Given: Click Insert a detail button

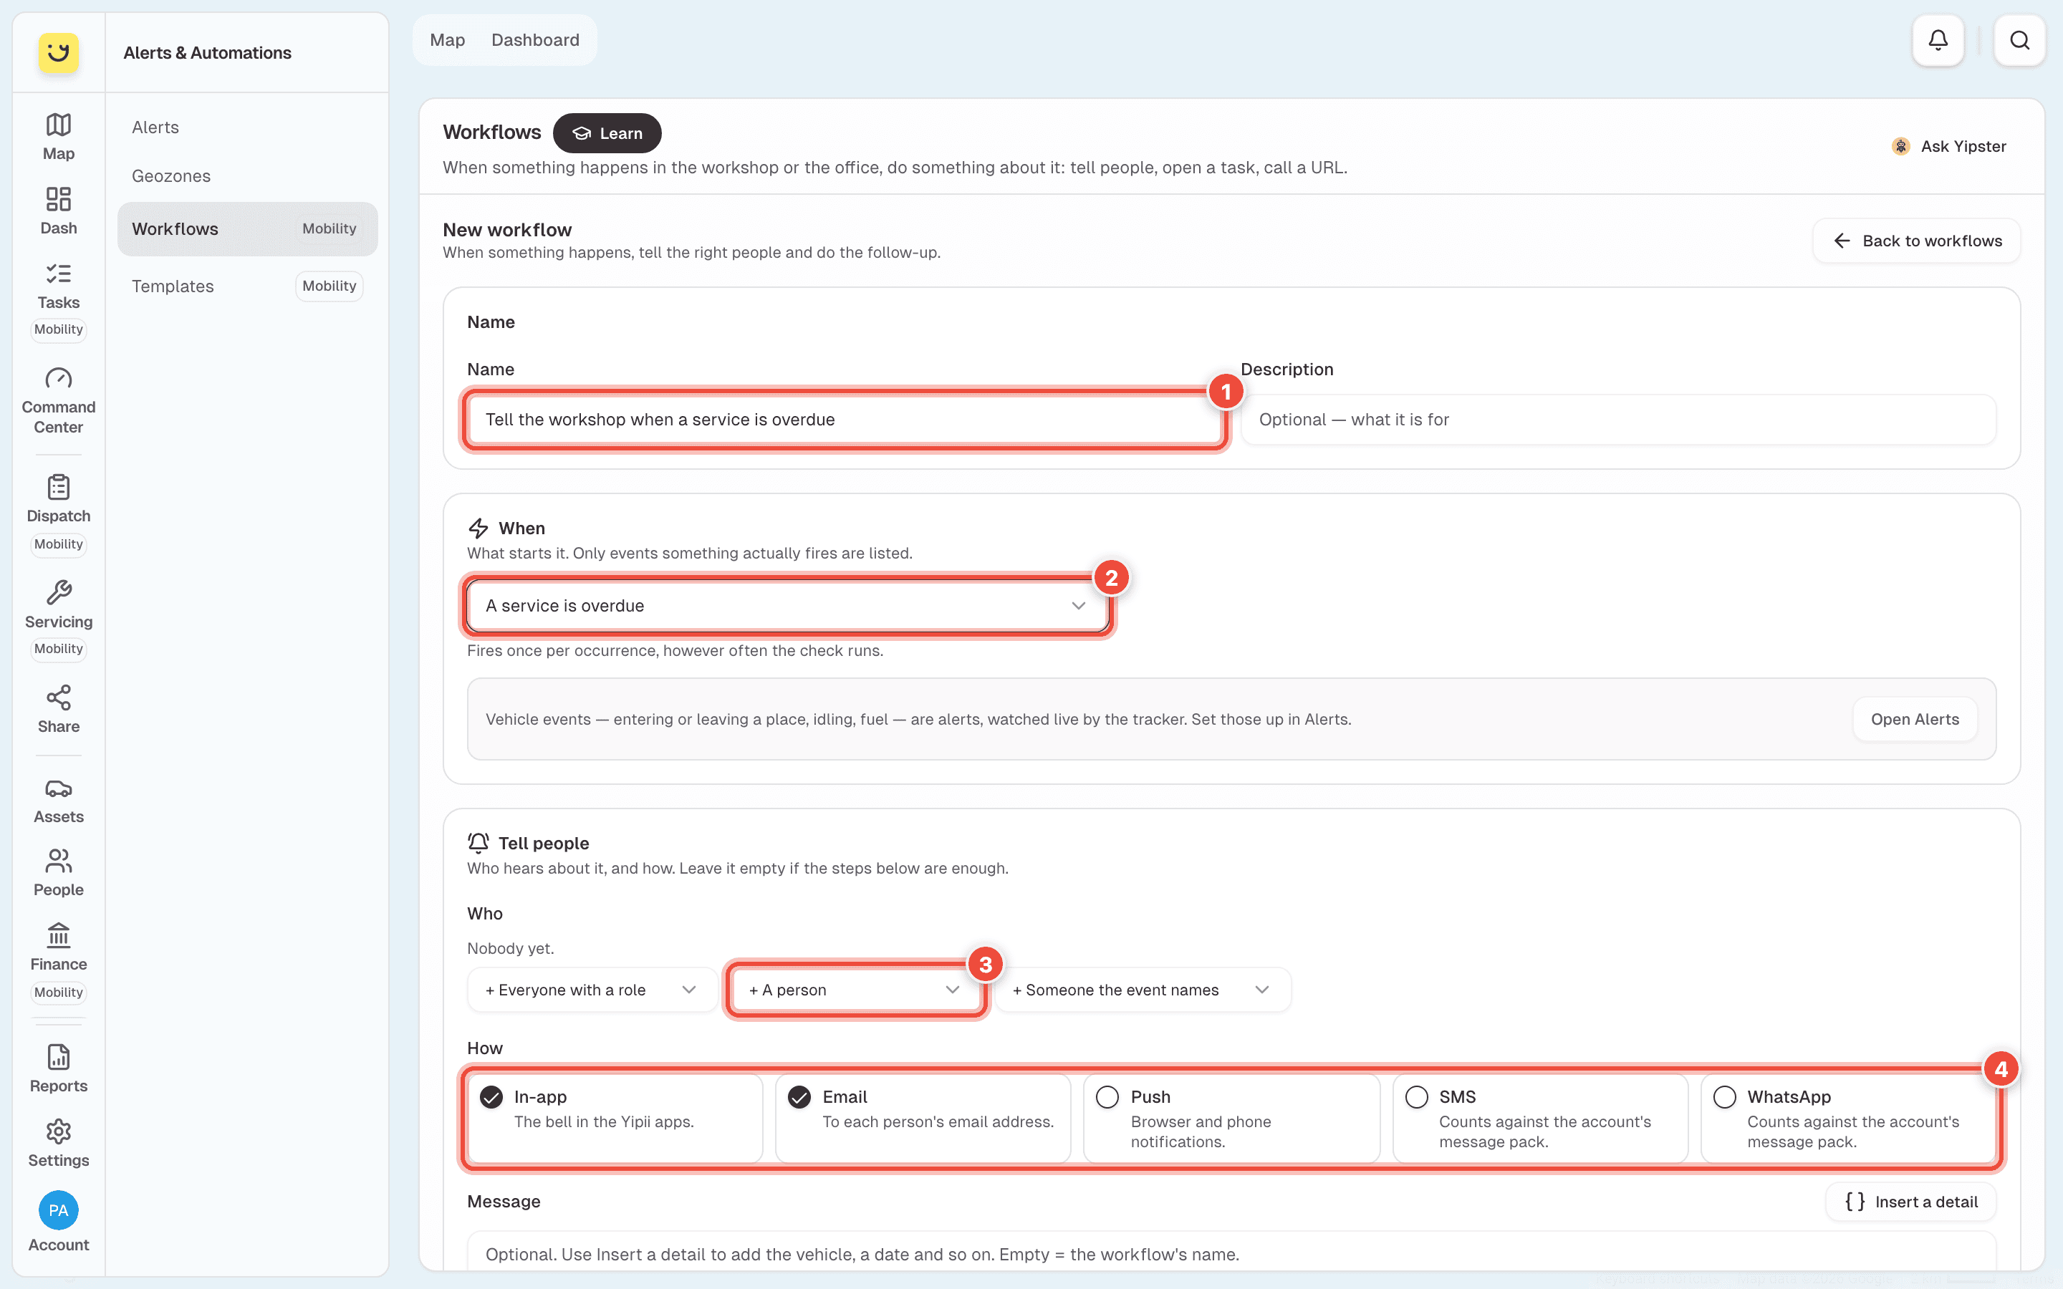Looking at the screenshot, I should coord(1910,1202).
